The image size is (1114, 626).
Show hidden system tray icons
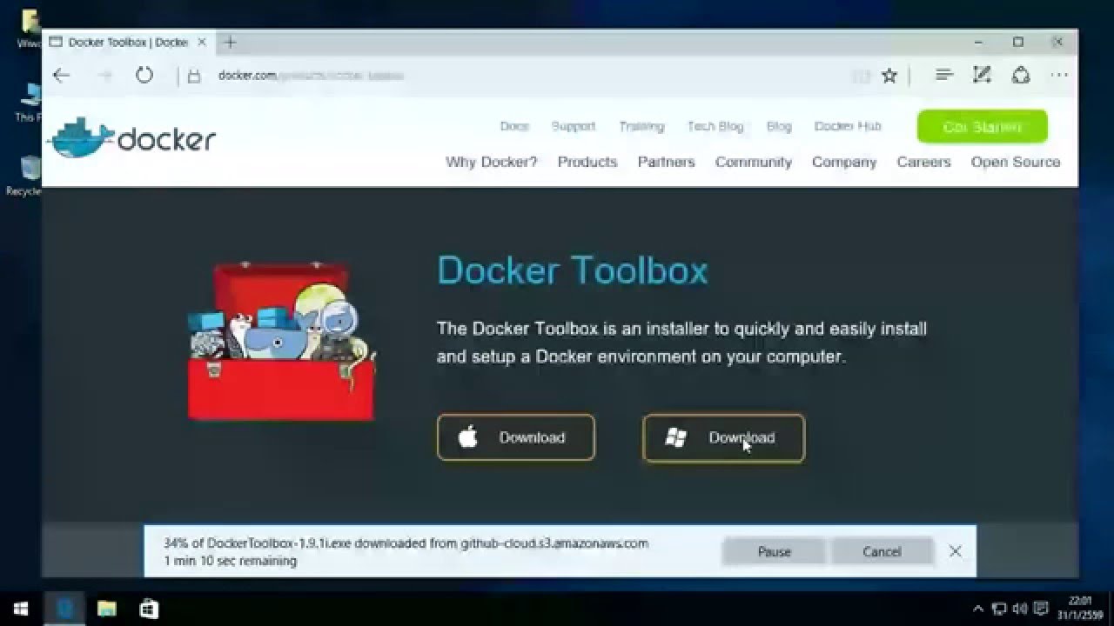click(978, 609)
